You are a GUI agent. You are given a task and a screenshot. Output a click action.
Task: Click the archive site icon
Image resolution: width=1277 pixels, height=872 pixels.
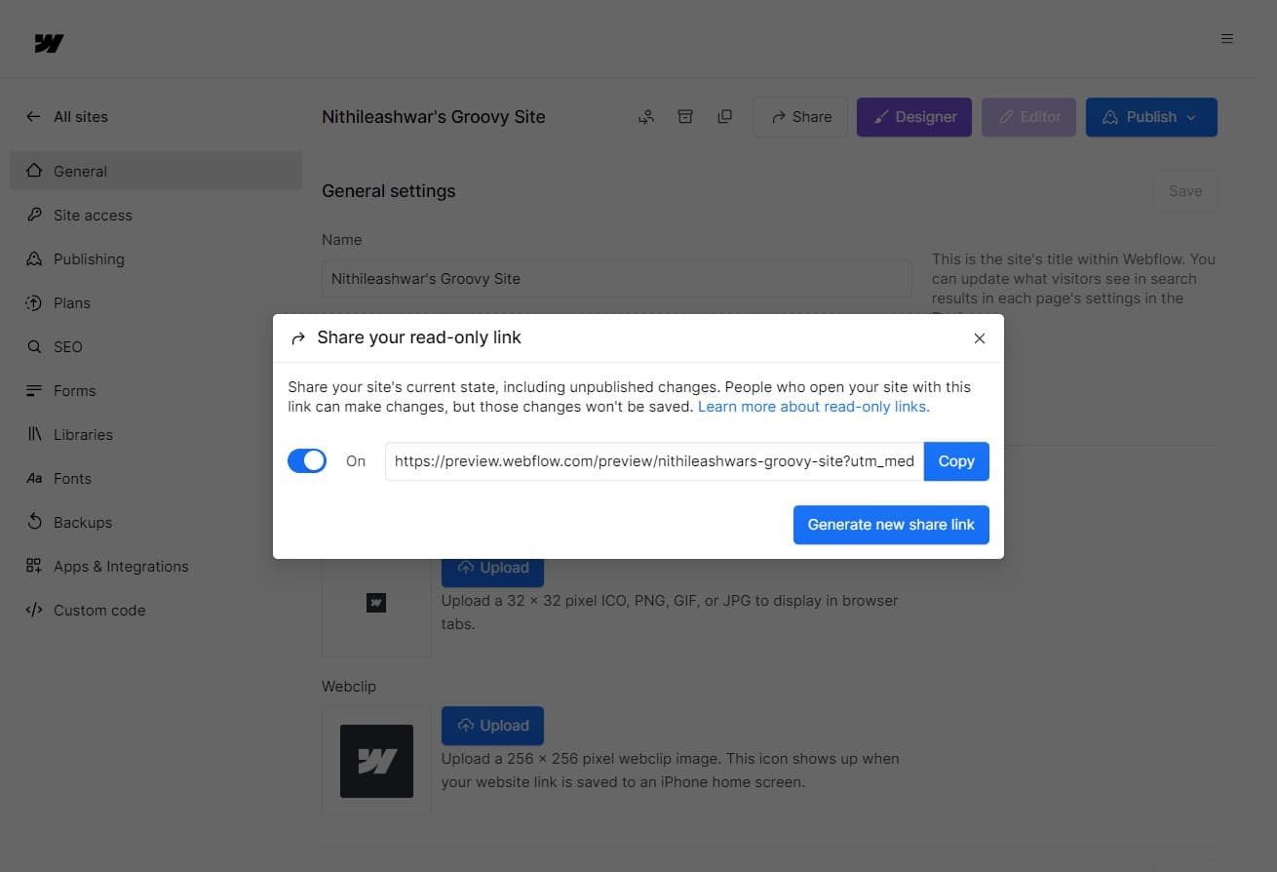click(685, 117)
